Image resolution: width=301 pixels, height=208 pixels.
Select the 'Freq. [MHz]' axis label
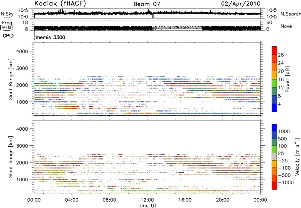(7, 26)
